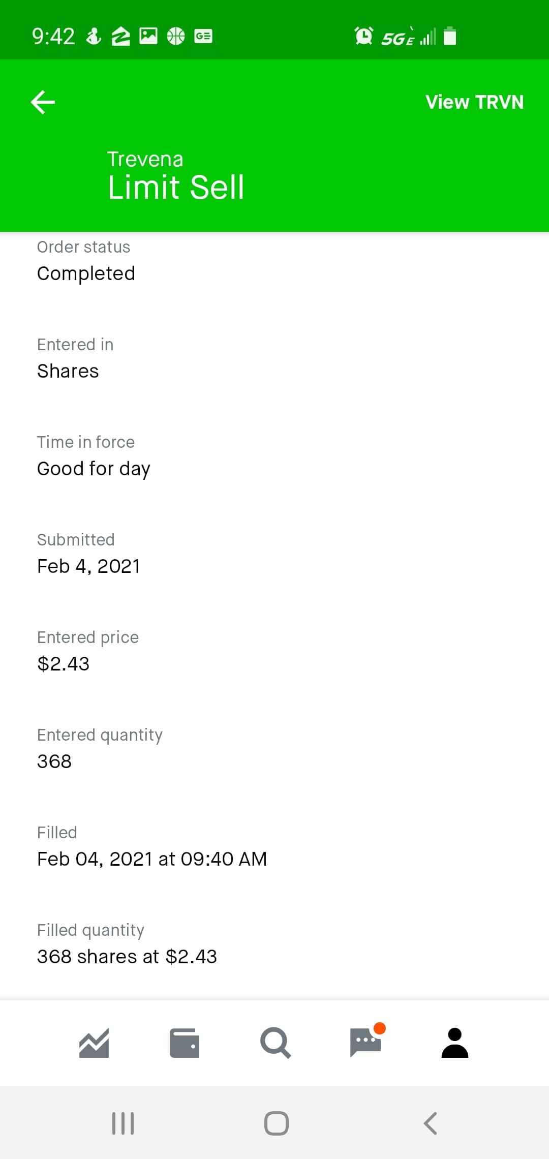This screenshot has height=1159, width=549.
Task: Tap the image notification icon
Action: point(148,36)
